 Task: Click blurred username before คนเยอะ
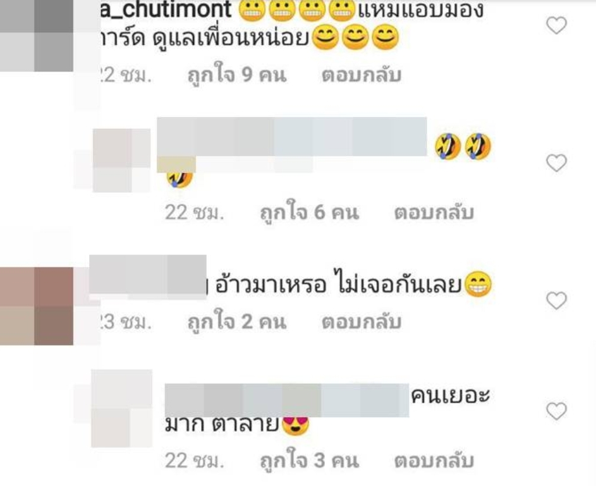pos(287,400)
